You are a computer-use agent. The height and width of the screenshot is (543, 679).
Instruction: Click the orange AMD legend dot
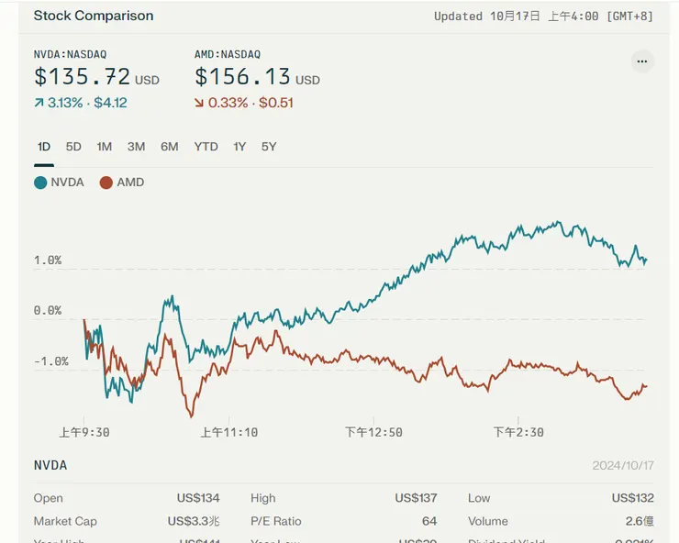coord(106,183)
